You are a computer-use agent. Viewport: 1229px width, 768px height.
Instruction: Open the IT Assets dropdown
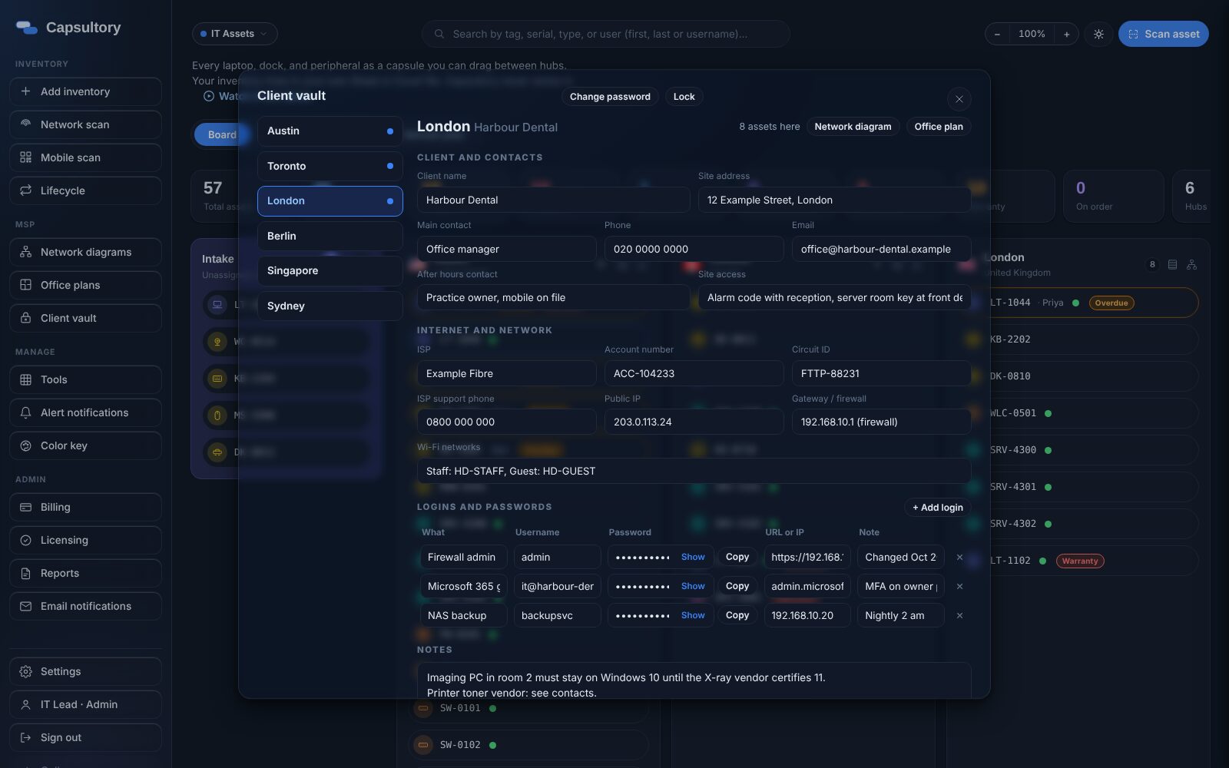pyautogui.click(x=234, y=34)
